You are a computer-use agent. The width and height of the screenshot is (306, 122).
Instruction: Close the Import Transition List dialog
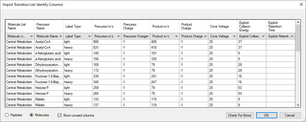coord(301,4)
